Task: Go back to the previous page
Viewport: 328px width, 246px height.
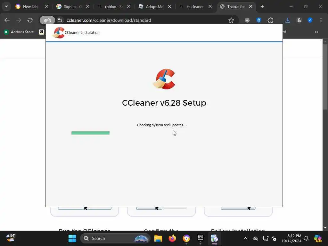Action: [x=7, y=20]
